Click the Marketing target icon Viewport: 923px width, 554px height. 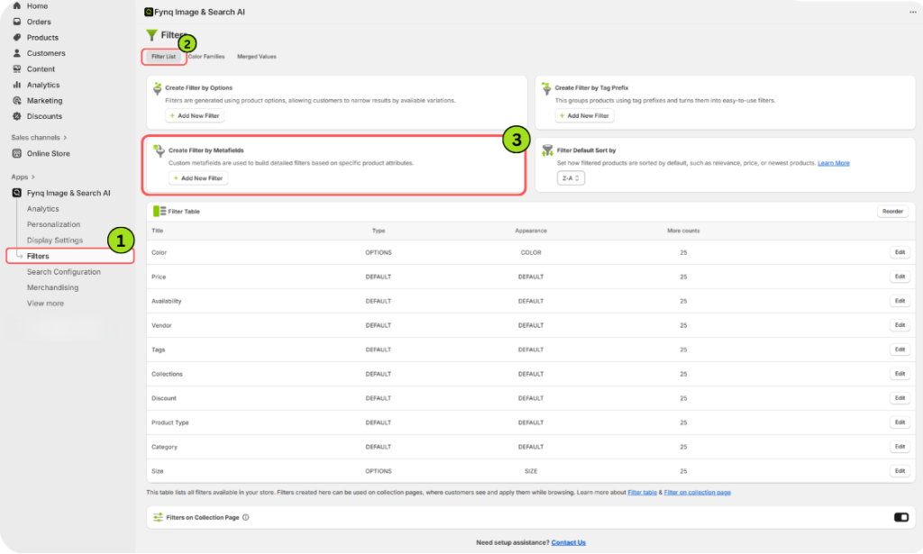pyautogui.click(x=16, y=101)
